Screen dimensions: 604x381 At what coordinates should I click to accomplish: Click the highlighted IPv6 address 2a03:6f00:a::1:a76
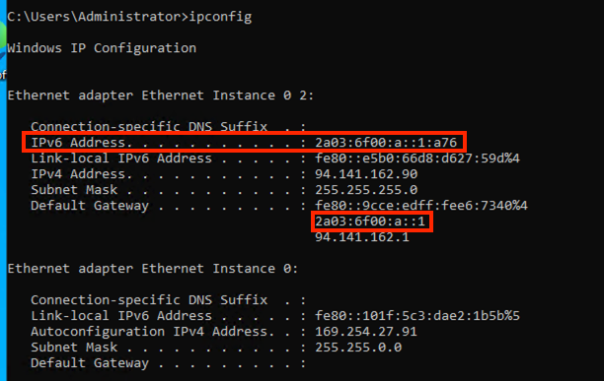(x=386, y=143)
